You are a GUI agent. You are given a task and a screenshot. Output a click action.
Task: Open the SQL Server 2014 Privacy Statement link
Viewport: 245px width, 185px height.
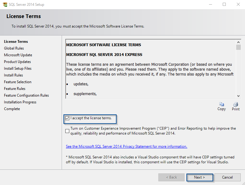[126, 146]
